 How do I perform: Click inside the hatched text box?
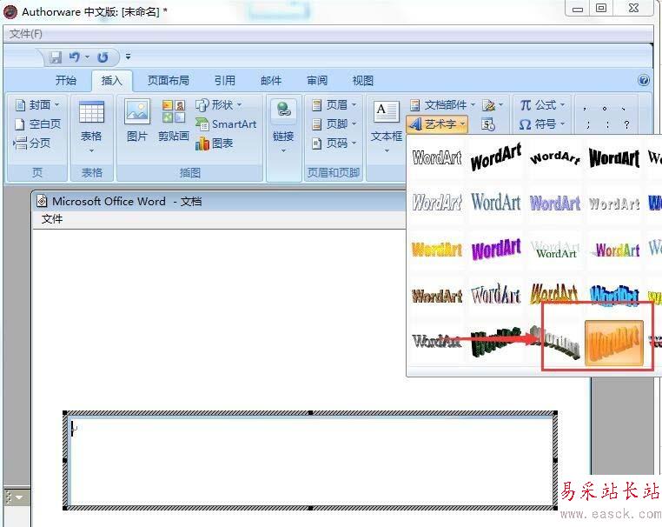(x=310, y=461)
